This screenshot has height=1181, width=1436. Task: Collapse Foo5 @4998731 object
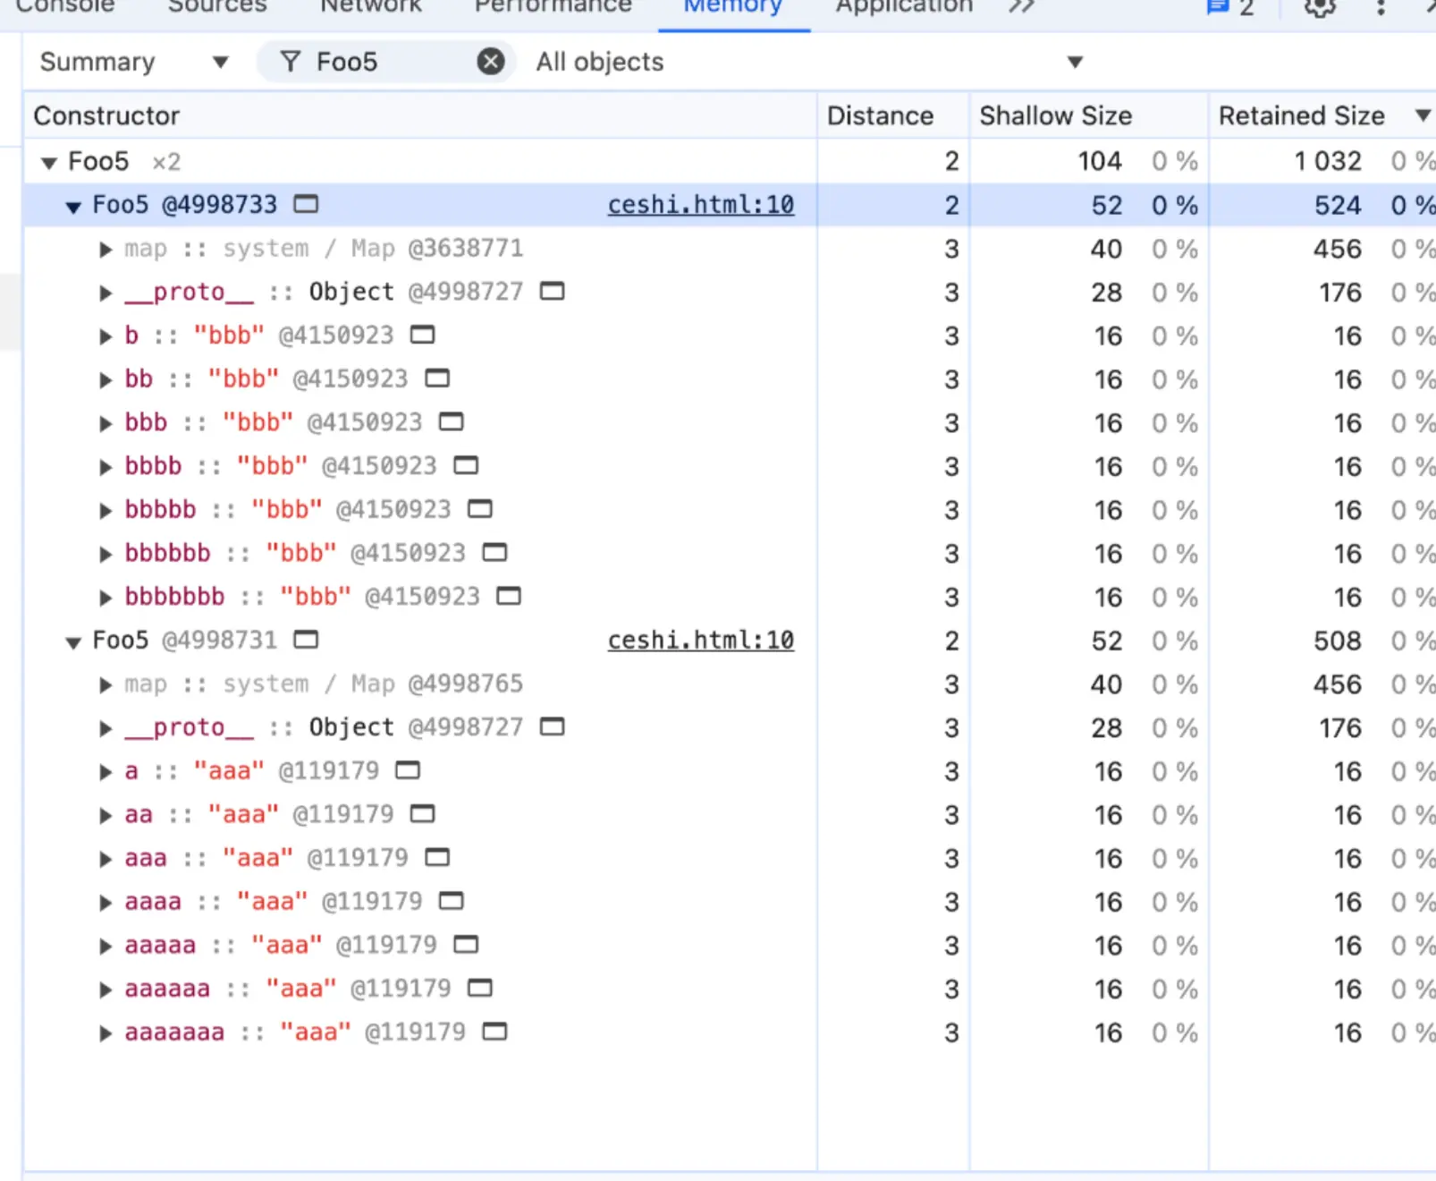(73, 641)
